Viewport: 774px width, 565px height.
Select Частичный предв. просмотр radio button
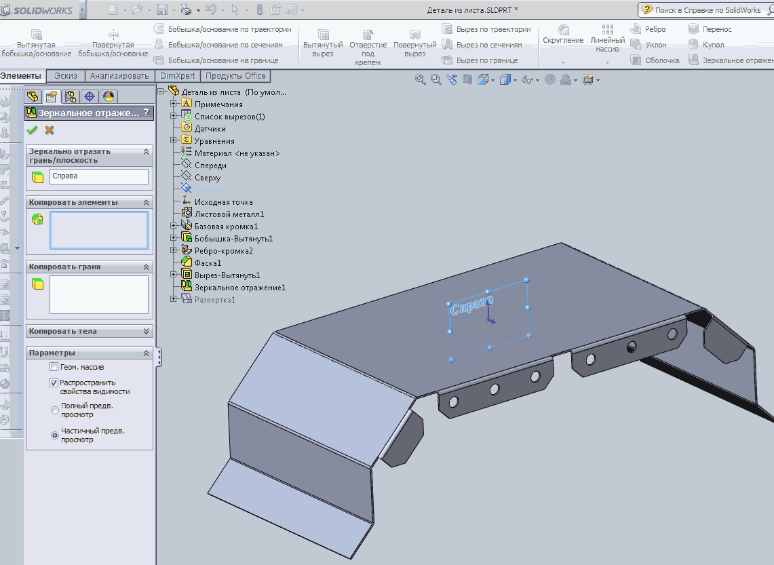coord(55,435)
